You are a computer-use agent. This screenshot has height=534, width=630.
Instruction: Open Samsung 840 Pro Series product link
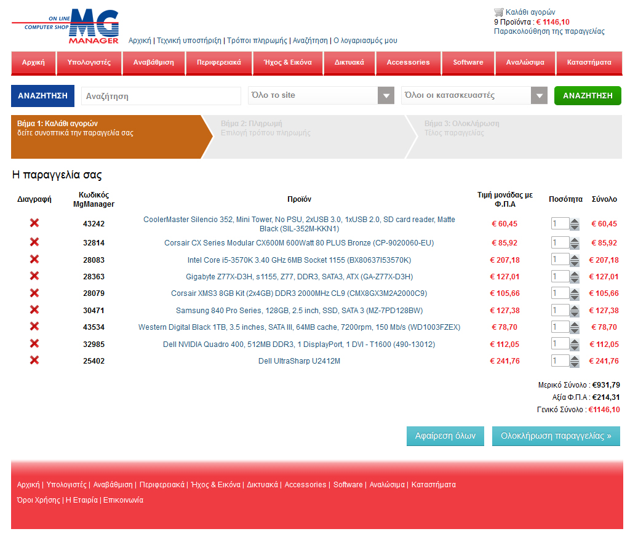(x=300, y=311)
